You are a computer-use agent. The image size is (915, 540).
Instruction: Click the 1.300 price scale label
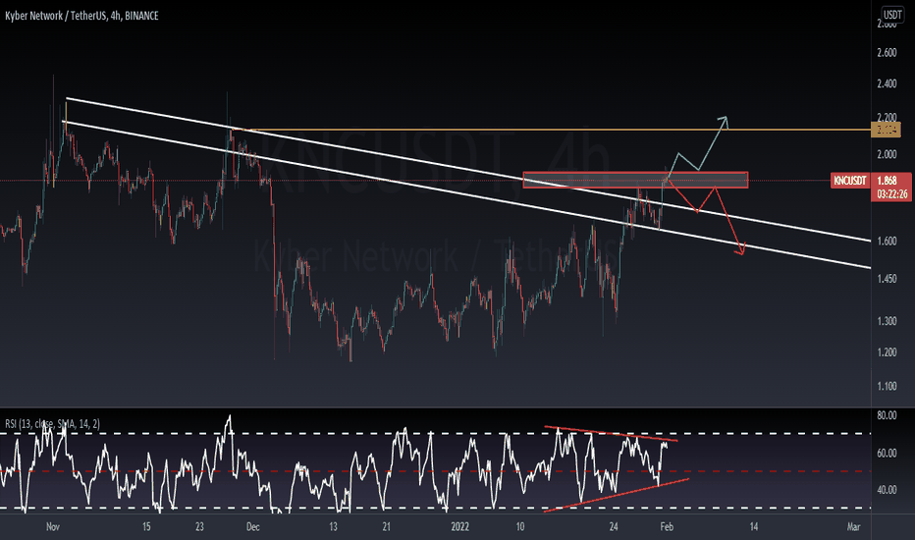(887, 321)
